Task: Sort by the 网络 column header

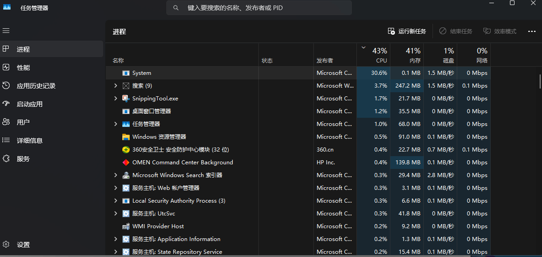Action: coord(474,55)
